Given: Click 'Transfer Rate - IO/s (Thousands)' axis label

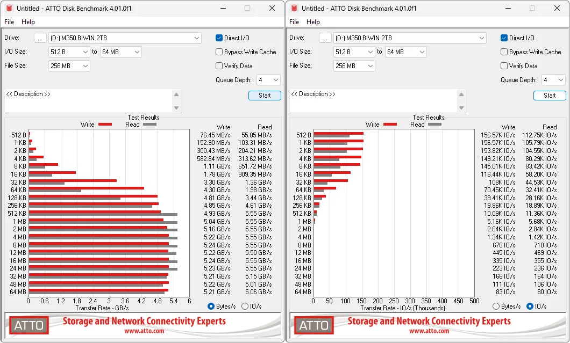Looking at the screenshot, I should coord(403,308).
